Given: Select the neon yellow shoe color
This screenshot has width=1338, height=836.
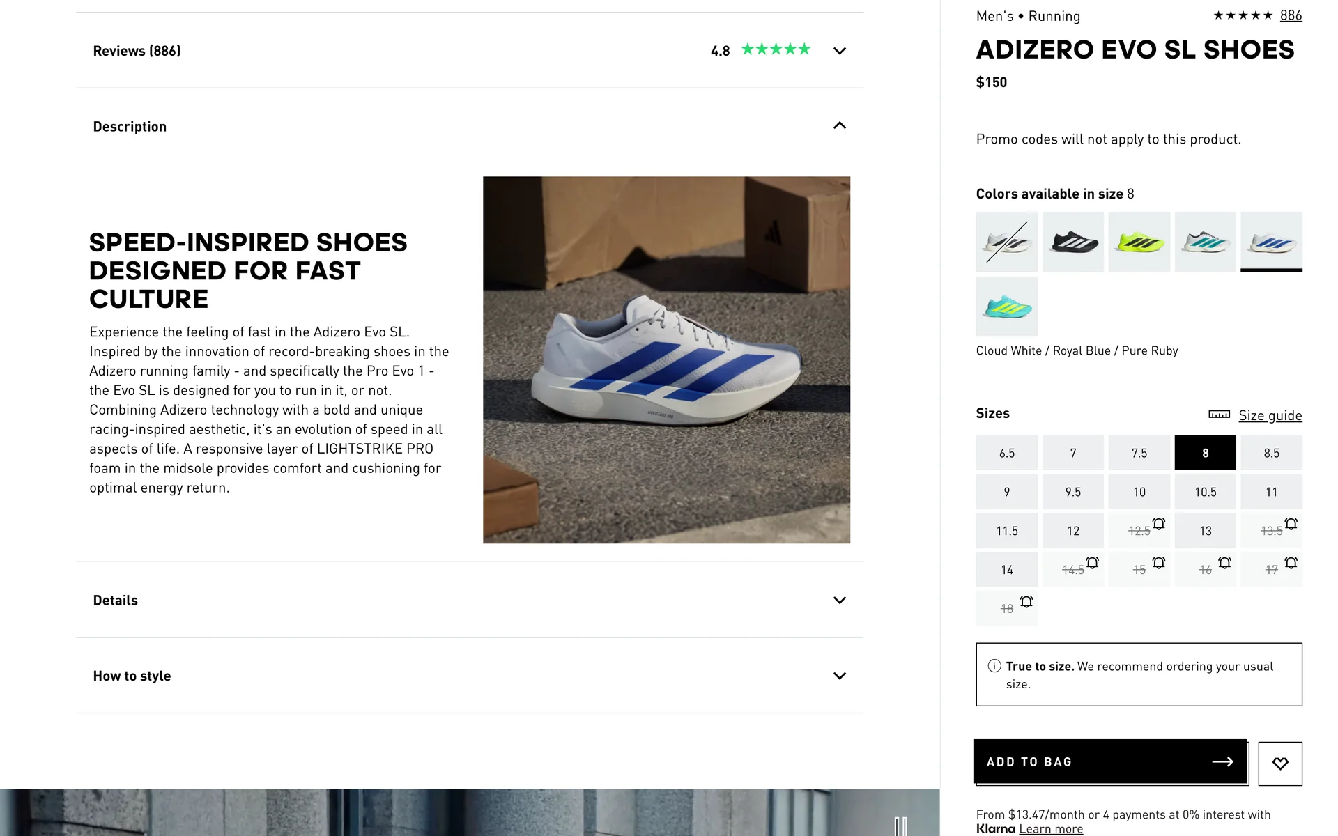Looking at the screenshot, I should pos(1139,242).
